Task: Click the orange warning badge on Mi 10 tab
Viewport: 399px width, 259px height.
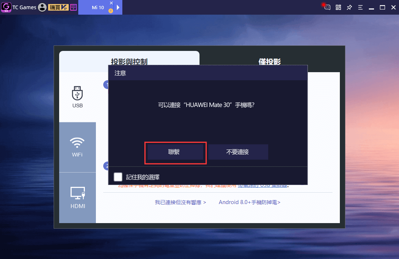Action: coord(111,11)
